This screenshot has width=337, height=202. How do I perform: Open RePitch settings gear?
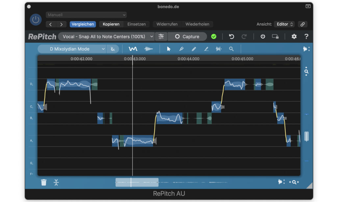click(x=294, y=37)
